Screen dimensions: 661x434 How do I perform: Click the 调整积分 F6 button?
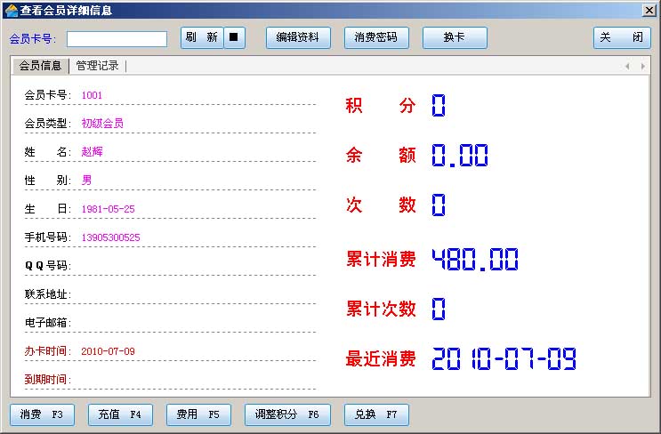[287, 414]
